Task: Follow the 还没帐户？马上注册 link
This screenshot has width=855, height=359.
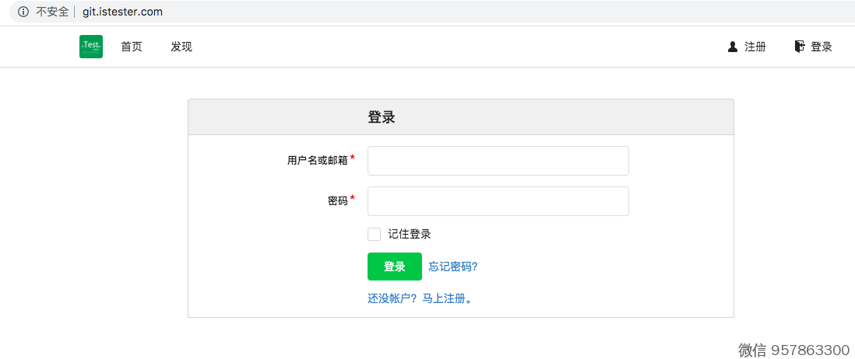Action: (420, 298)
